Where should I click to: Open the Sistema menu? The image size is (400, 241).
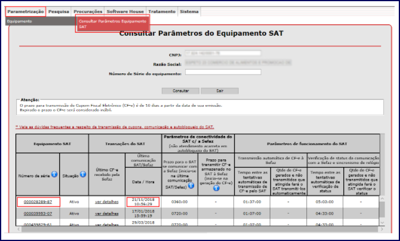click(x=189, y=12)
